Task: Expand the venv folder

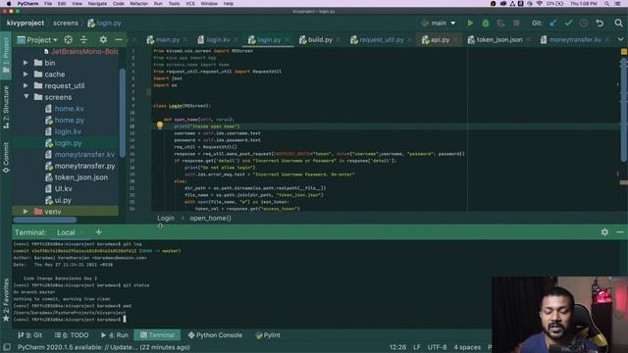Action: [26, 212]
